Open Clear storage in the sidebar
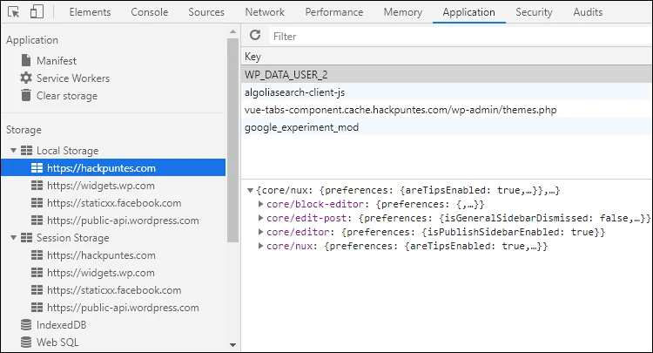Image resolution: width=653 pixels, height=353 pixels. [67, 96]
